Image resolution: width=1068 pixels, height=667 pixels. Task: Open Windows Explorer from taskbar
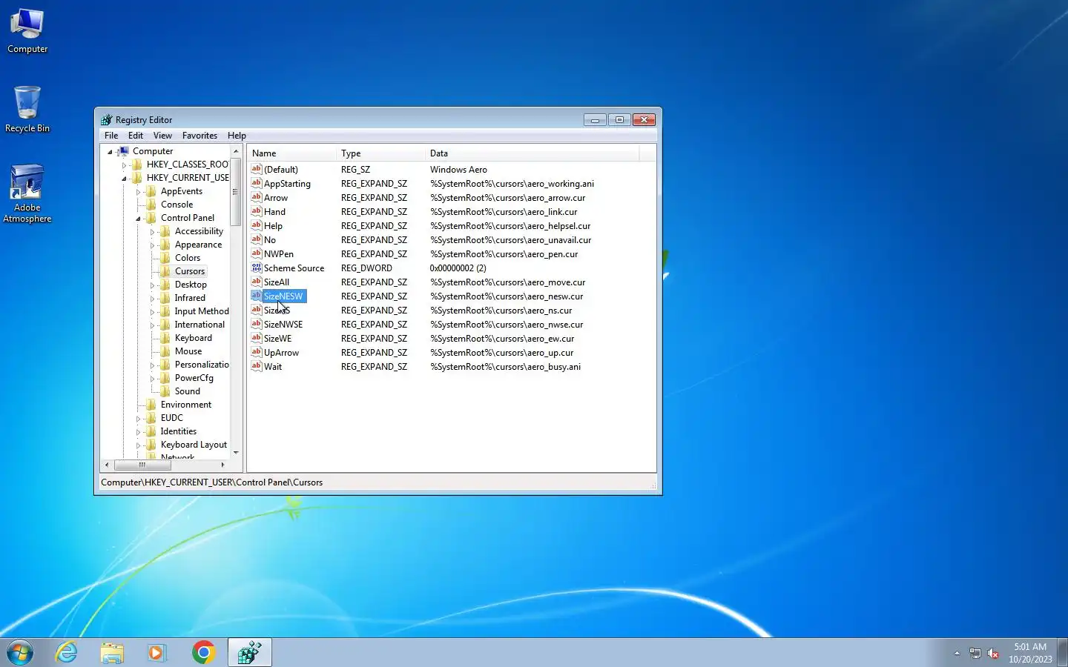coord(112,652)
